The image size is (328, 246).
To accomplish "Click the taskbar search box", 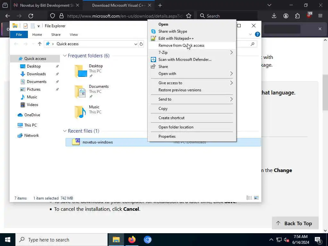I will pos(61,240).
